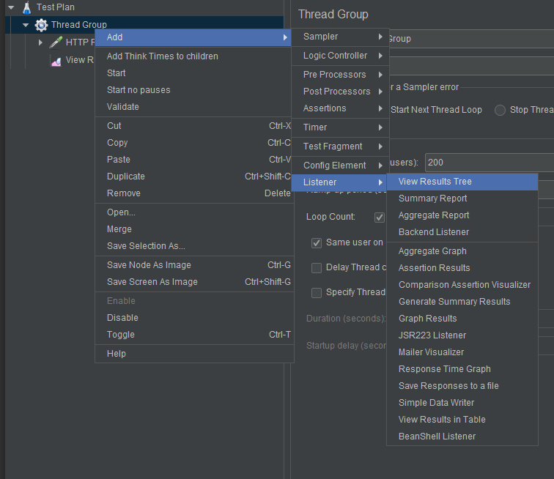Toggle Same user on each iteration checkbox

[x=317, y=242]
